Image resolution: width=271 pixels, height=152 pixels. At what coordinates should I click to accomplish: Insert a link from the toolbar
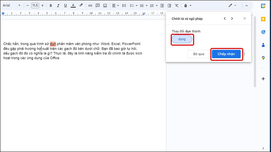point(90,5)
